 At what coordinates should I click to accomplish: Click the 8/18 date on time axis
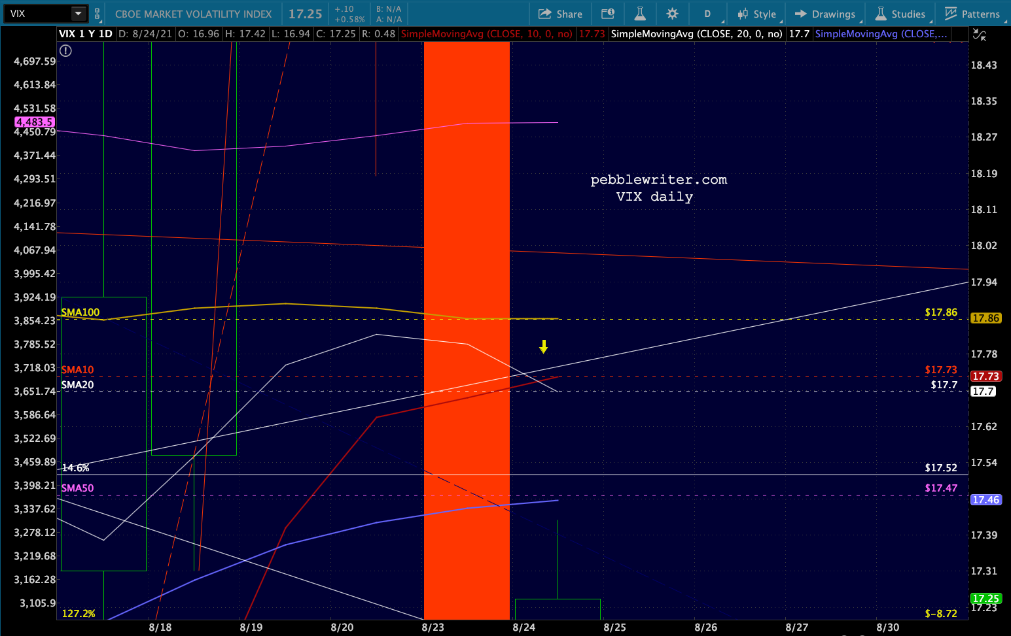click(160, 628)
